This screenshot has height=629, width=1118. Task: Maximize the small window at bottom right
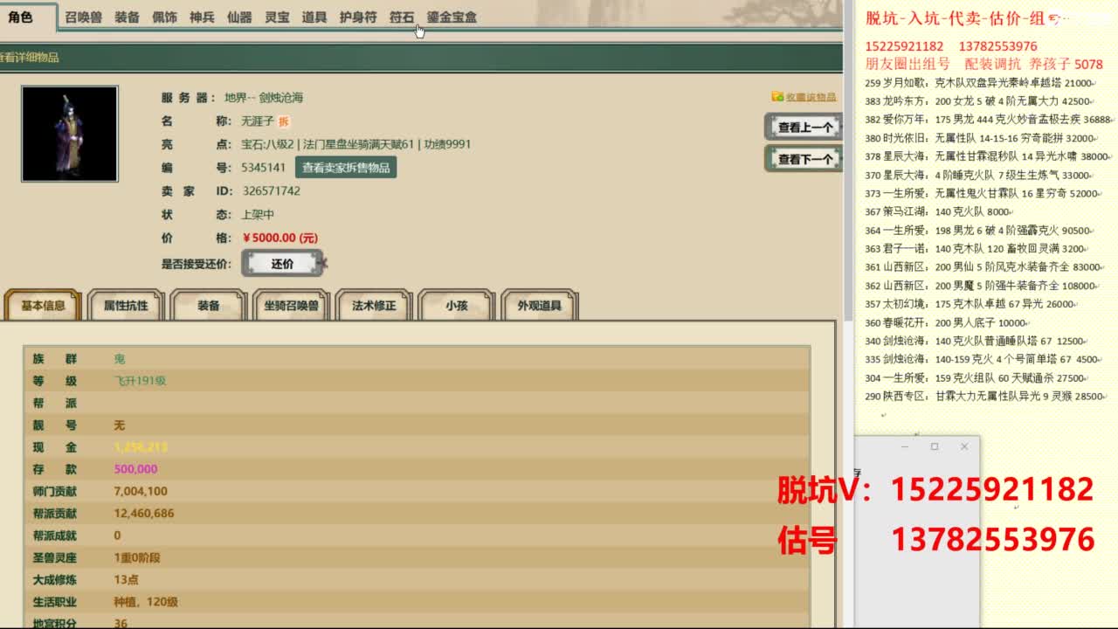(935, 446)
